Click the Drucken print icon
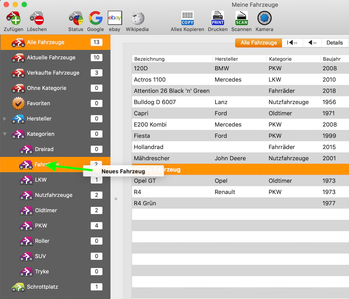 pyautogui.click(x=218, y=18)
